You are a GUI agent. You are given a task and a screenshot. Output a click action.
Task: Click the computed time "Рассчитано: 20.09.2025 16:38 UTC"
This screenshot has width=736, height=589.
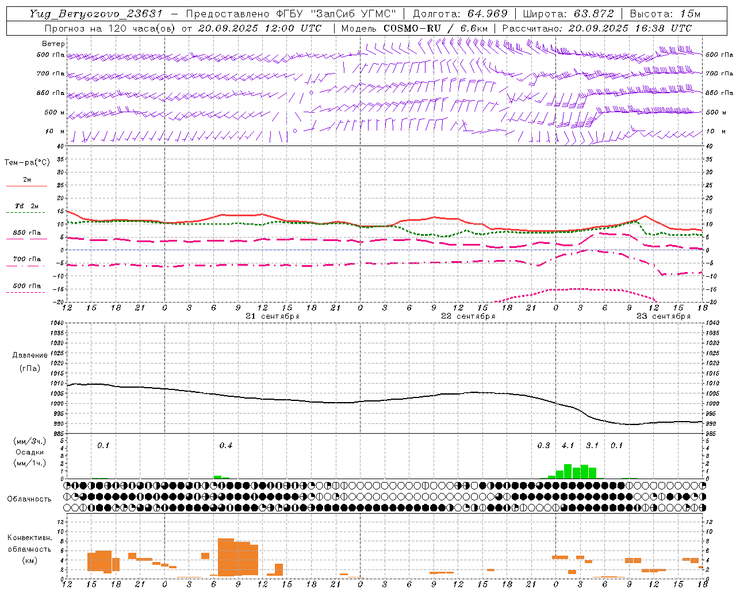click(x=597, y=28)
